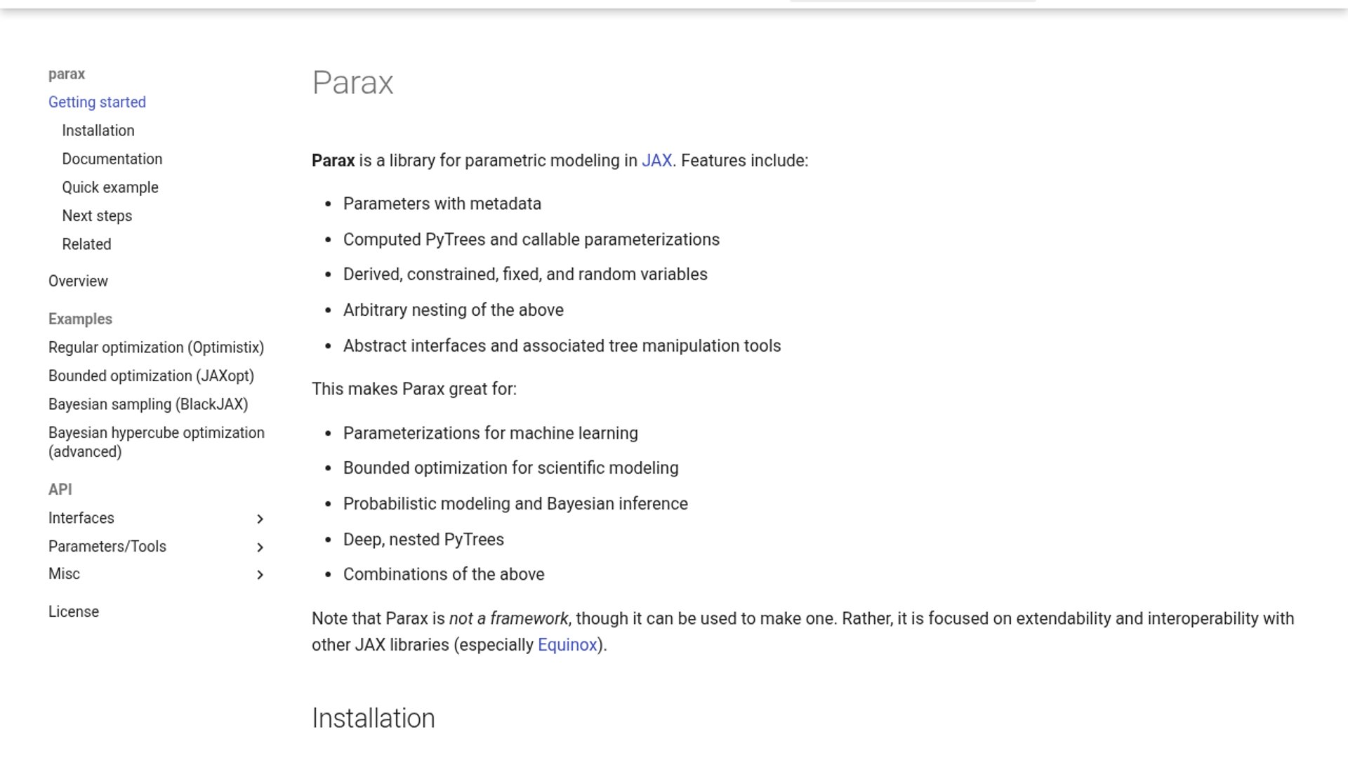Select Next steps in navigation

pyautogui.click(x=97, y=216)
